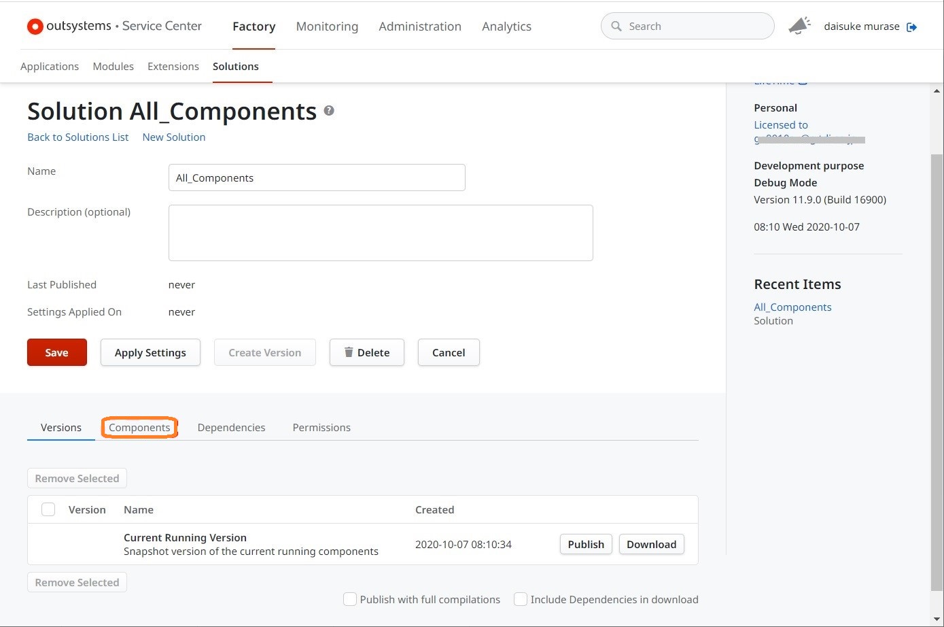
Task: Click the trash icon on Delete
Action: pos(349,352)
